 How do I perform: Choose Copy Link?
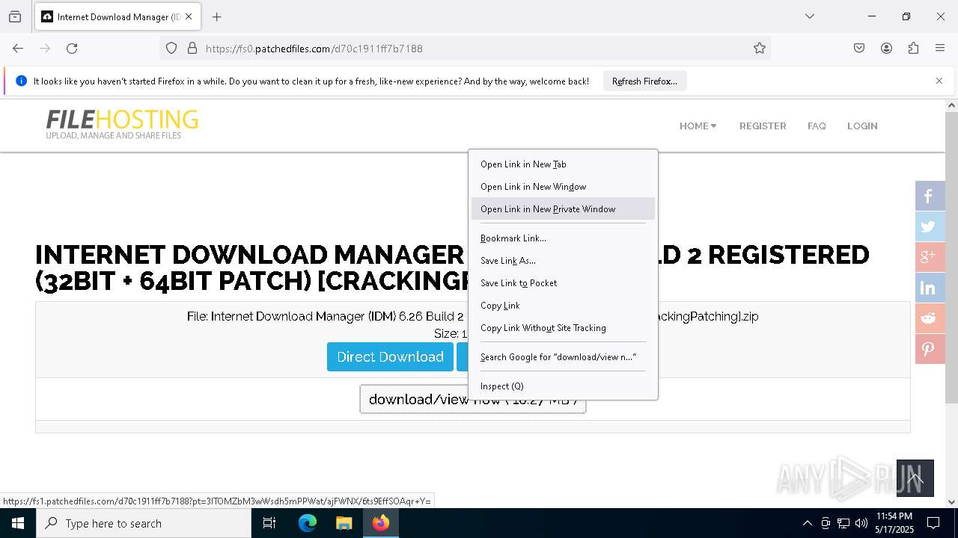click(563, 306)
